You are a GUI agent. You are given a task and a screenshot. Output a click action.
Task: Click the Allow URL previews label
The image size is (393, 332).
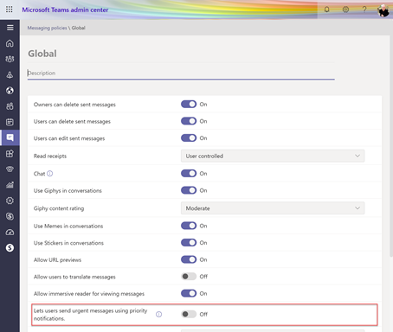(x=57, y=260)
